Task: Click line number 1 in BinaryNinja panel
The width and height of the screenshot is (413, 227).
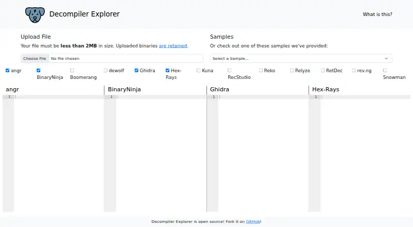Action: pos(112,97)
